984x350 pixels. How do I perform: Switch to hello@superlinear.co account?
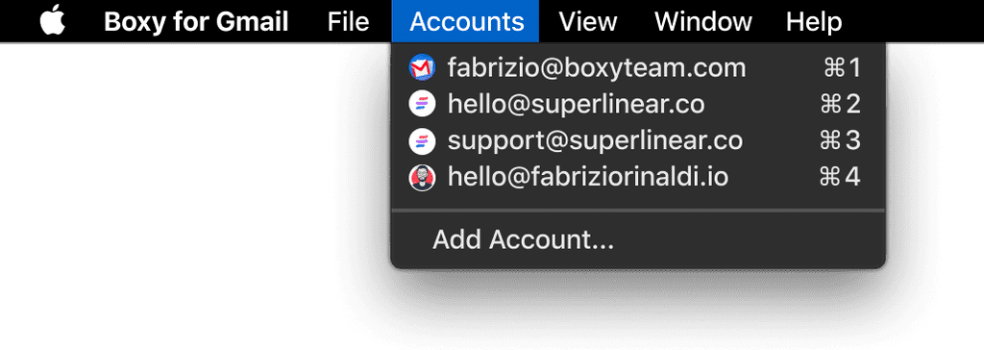coord(638,104)
